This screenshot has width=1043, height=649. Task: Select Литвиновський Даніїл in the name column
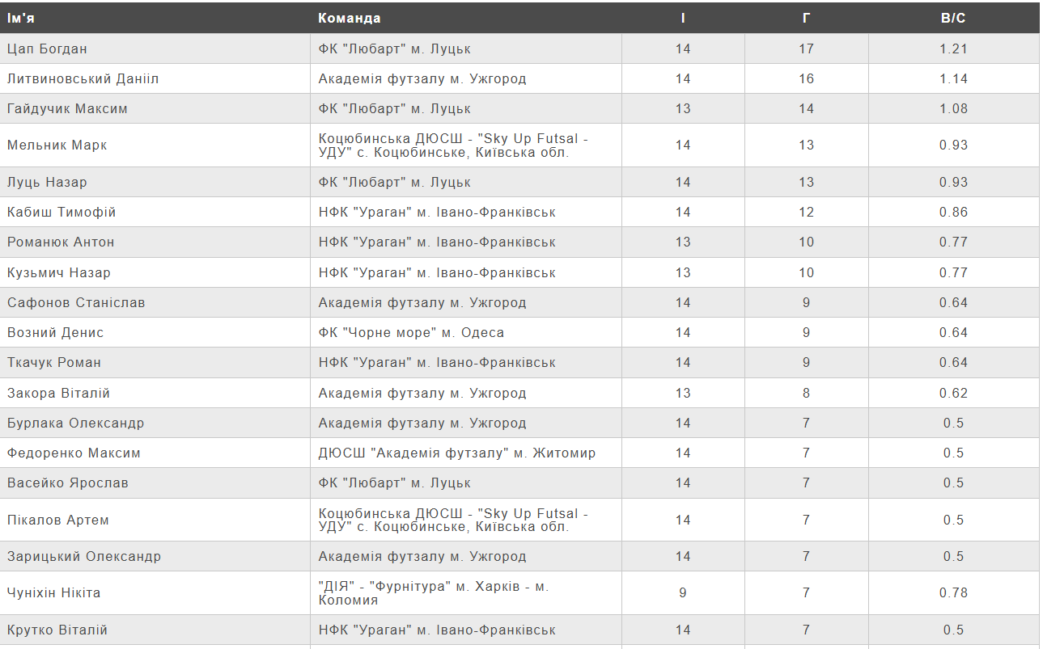click(x=83, y=78)
